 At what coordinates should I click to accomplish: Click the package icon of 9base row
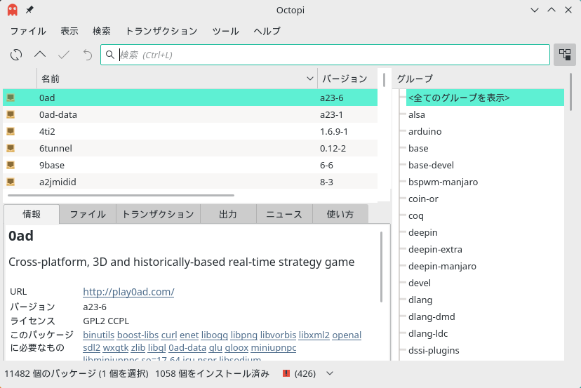click(x=11, y=165)
